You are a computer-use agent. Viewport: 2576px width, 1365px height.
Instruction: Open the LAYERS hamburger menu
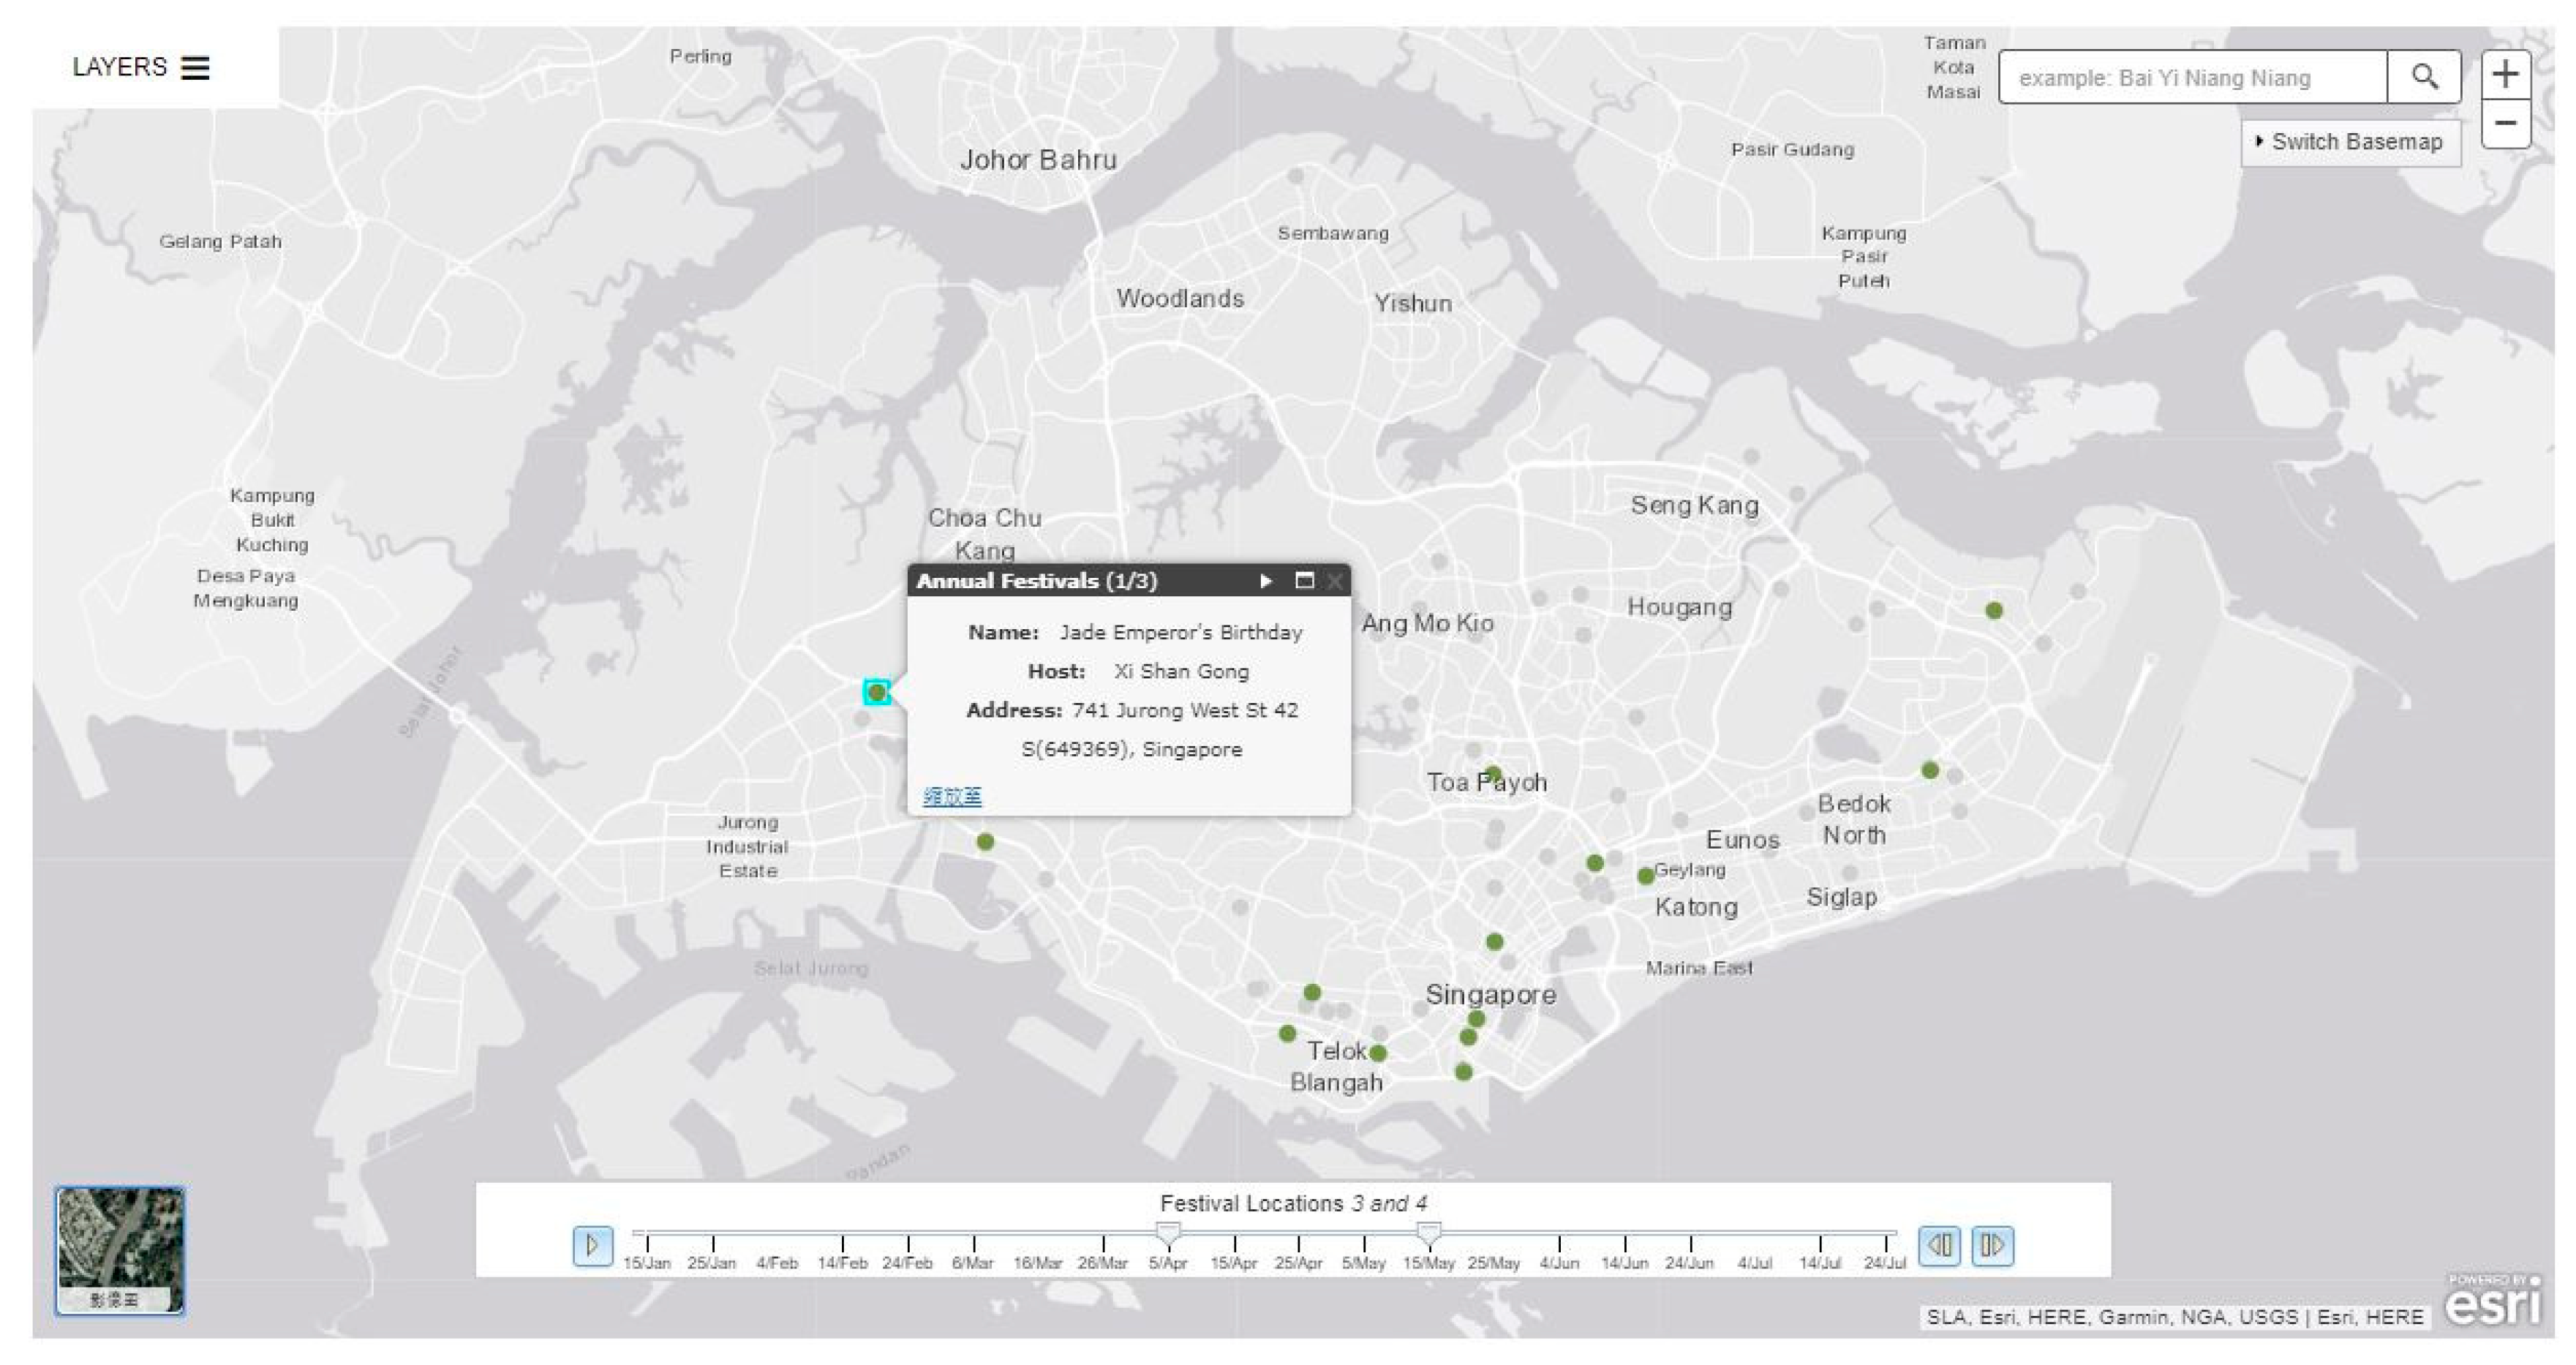(195, 67)
